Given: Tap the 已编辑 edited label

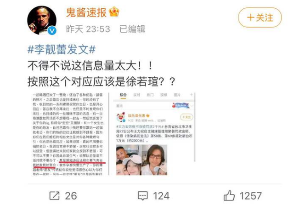Looking at the screenshot, I should click(x=132, y=29).
